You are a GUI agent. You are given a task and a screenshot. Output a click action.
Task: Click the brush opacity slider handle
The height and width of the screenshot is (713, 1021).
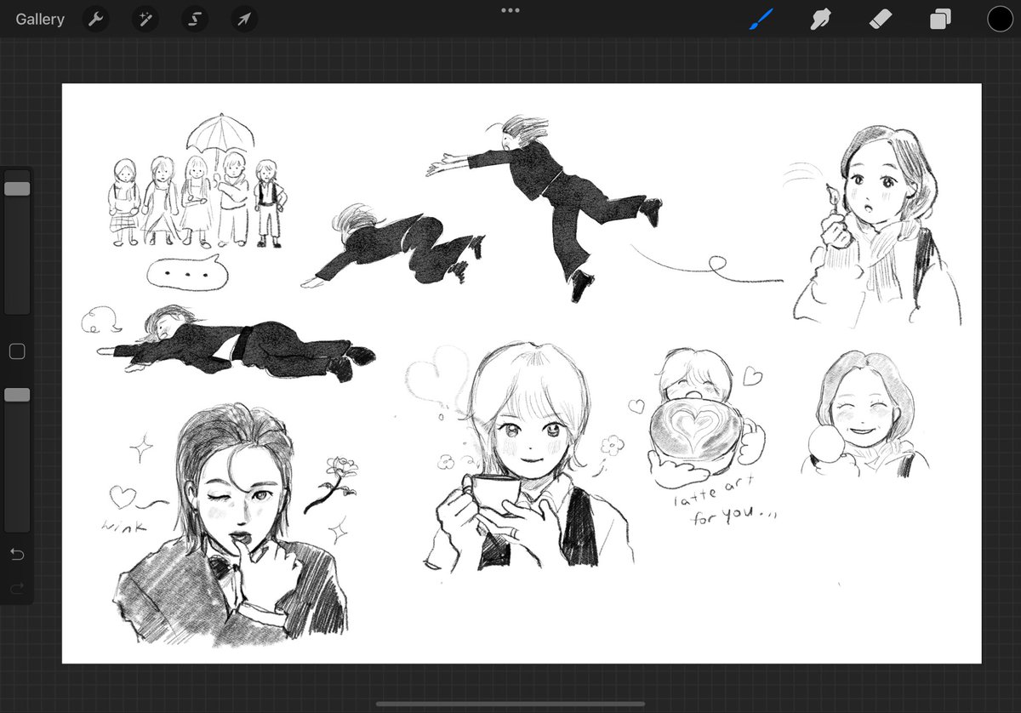point(17,395)
